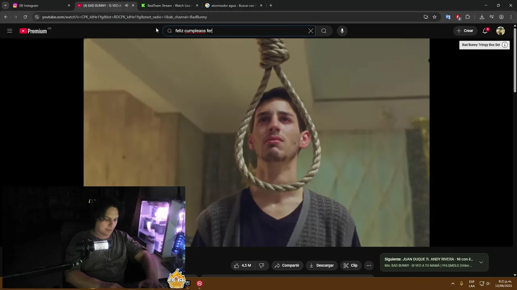Open the Google Translate extension

coord(448,17)
